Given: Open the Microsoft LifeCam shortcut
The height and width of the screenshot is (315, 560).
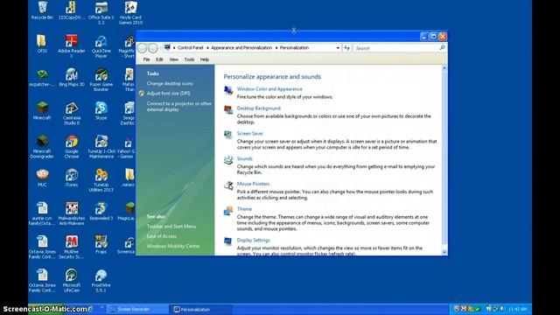Looking at the screenshot, I should point(72,281).
